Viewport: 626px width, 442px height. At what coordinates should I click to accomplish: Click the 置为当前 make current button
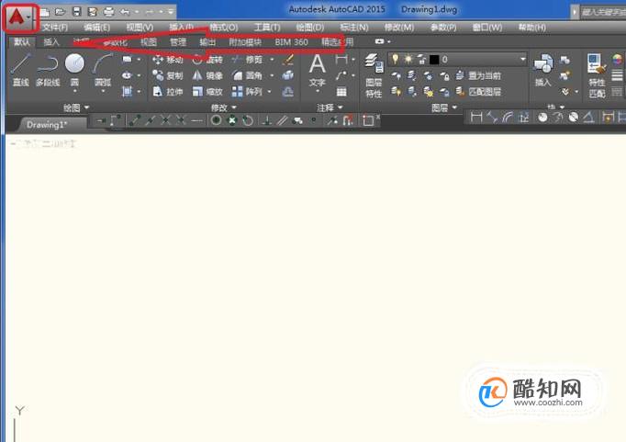(x=479, y=75)
